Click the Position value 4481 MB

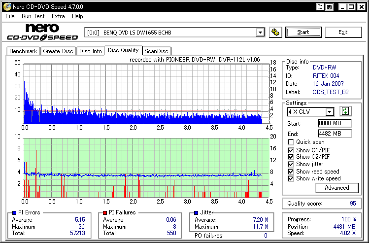pos(344,227)
